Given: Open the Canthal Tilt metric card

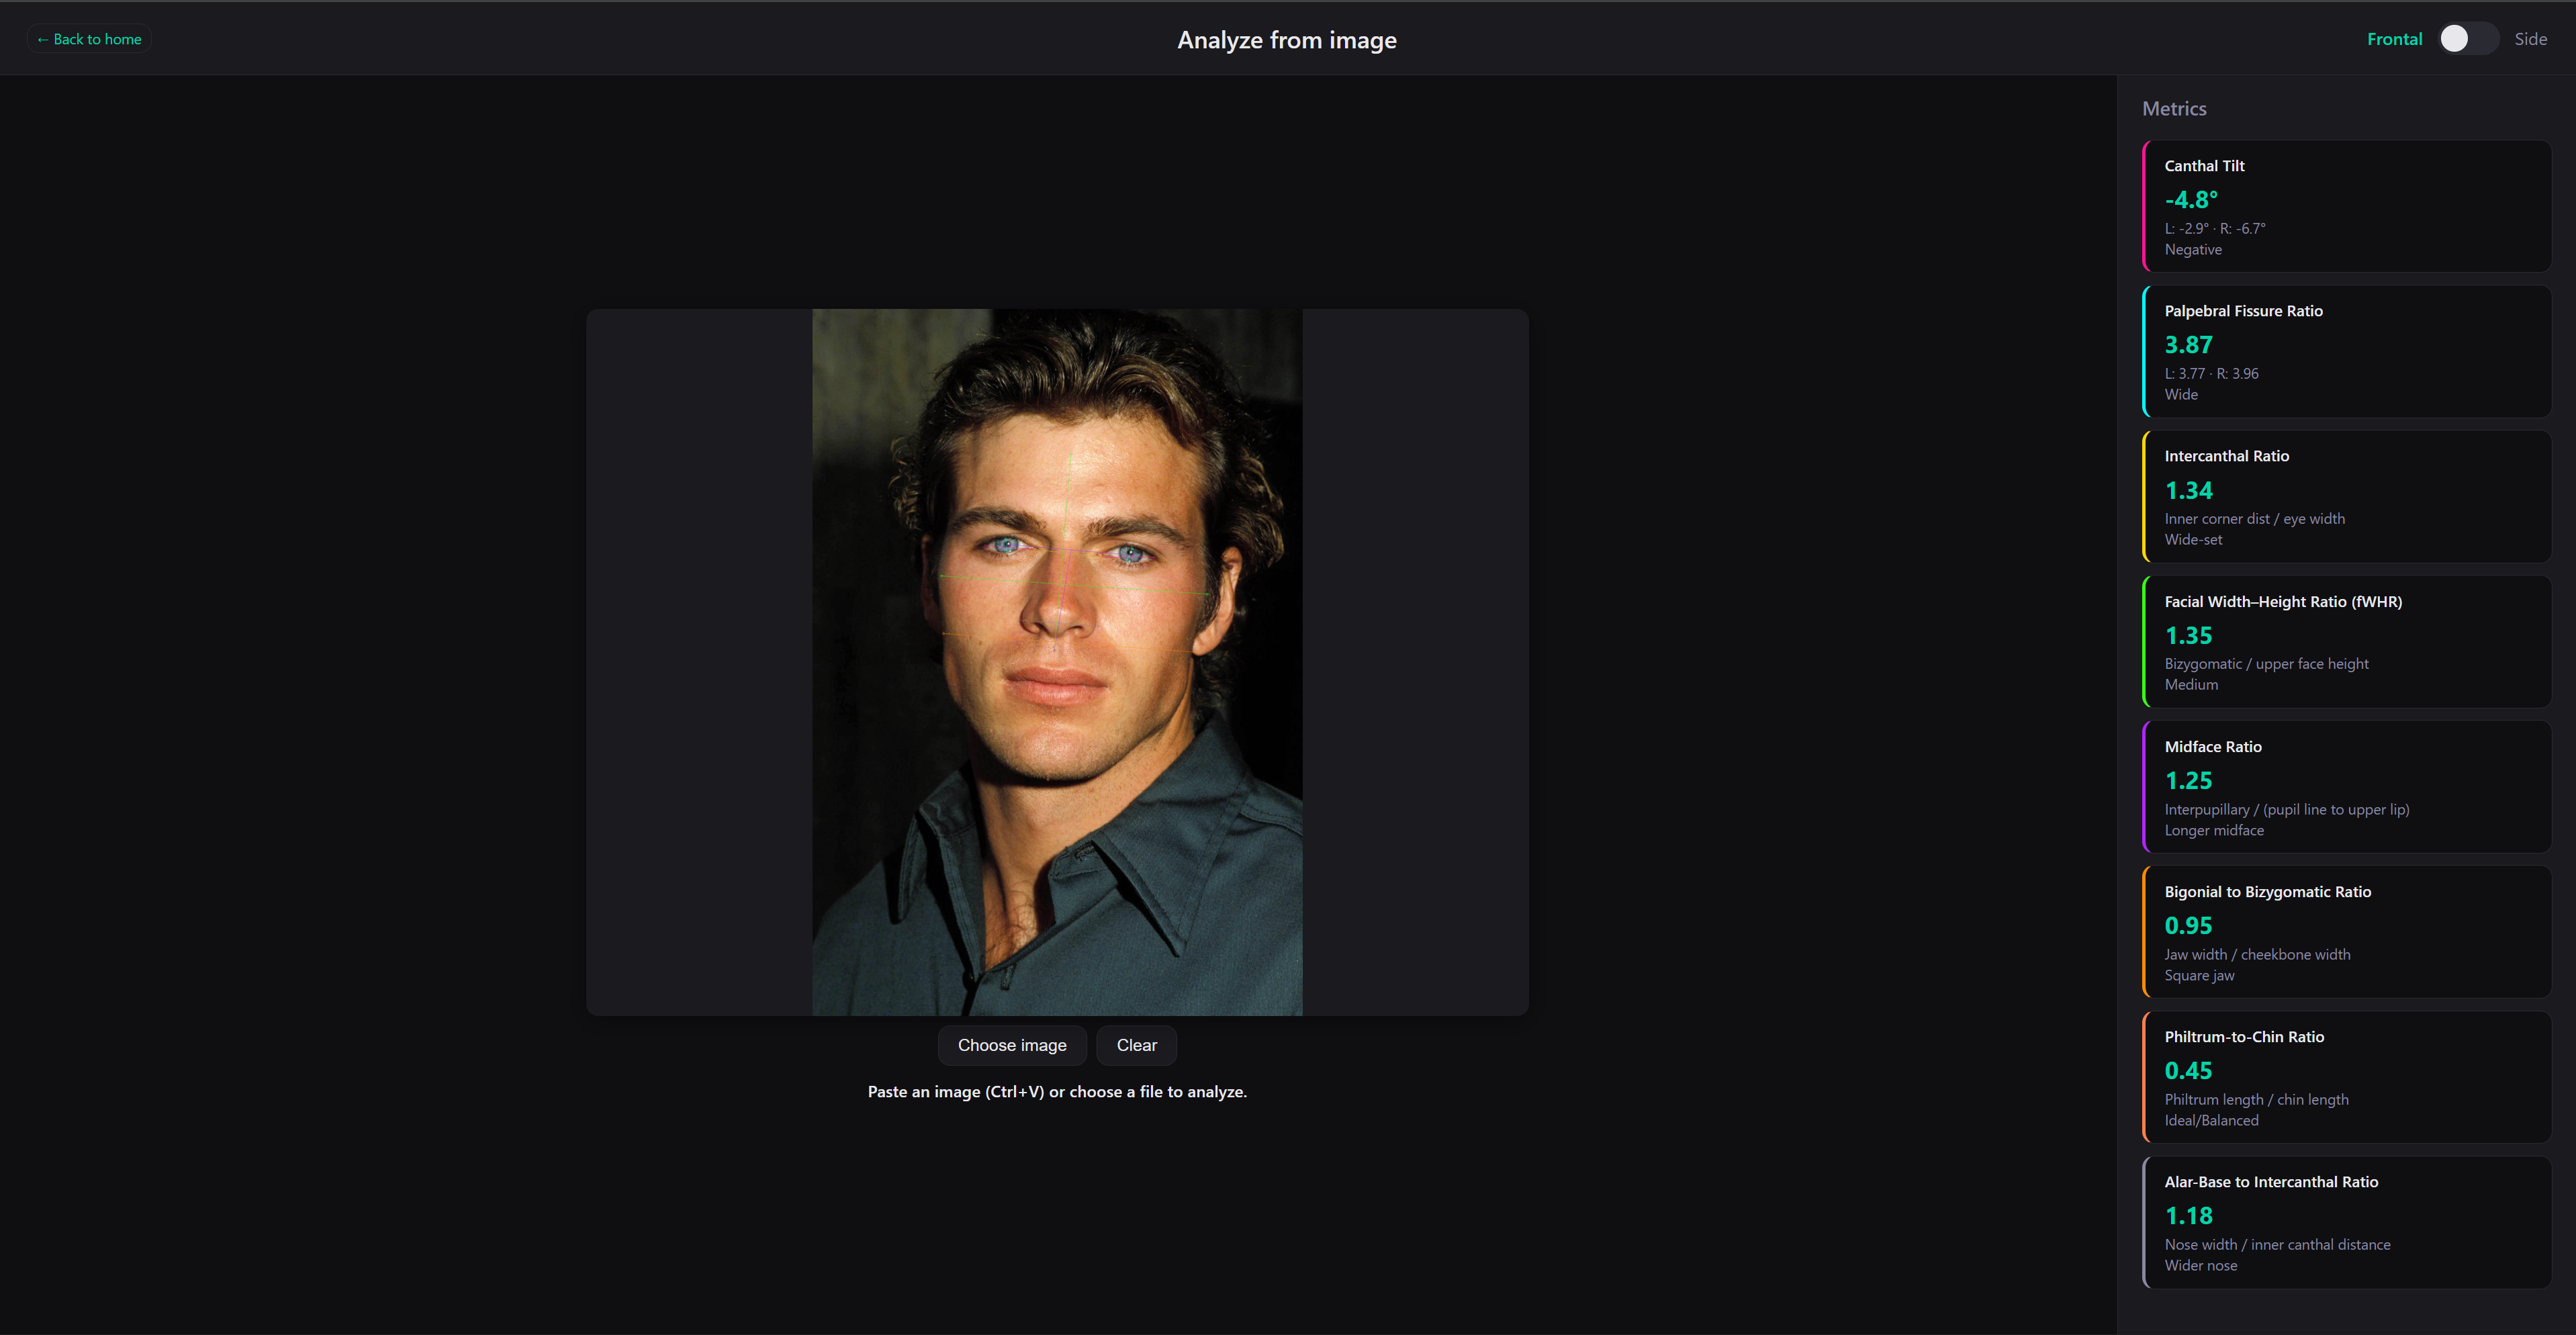Looking at the screenshot, I should point(2346,206).
